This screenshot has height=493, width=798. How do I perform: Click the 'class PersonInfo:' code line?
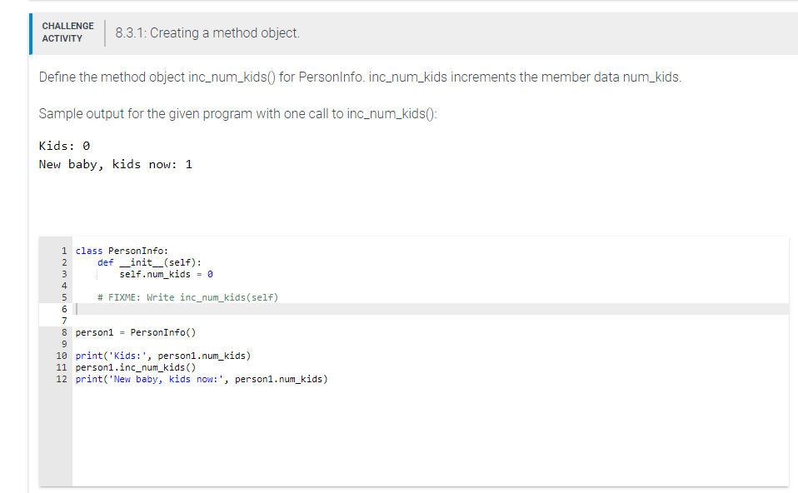[x=122, y=251]
